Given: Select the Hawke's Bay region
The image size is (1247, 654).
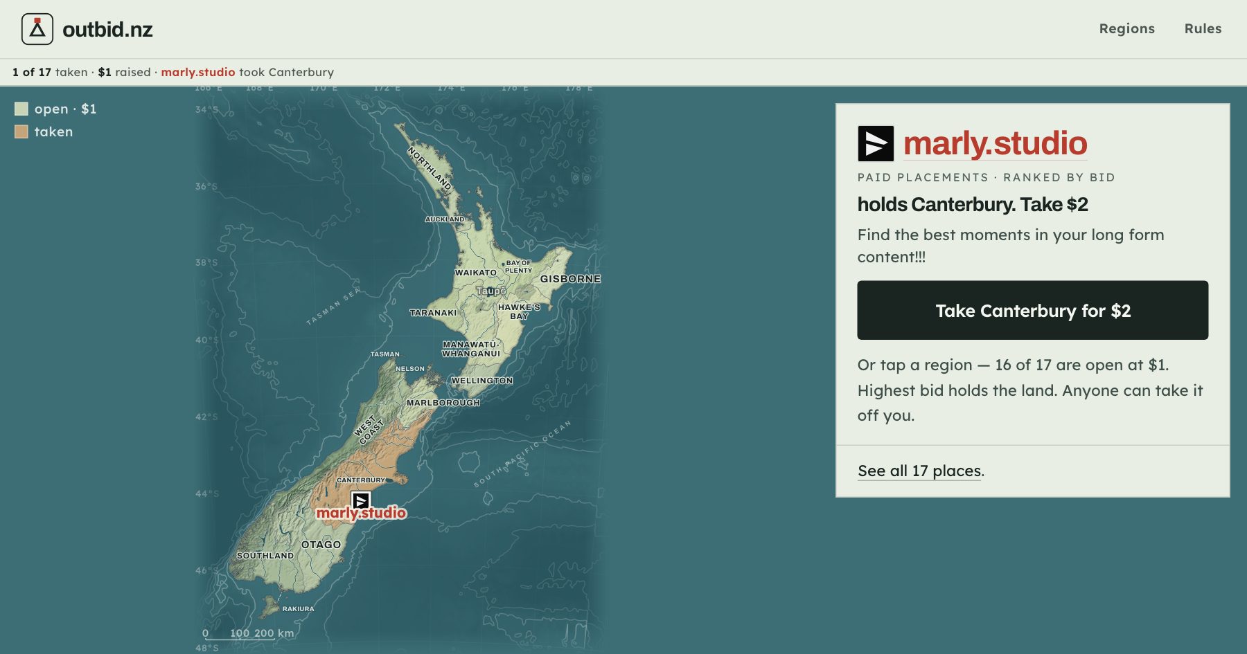Looking at the screenshot, I should click(x=519, y=311).
